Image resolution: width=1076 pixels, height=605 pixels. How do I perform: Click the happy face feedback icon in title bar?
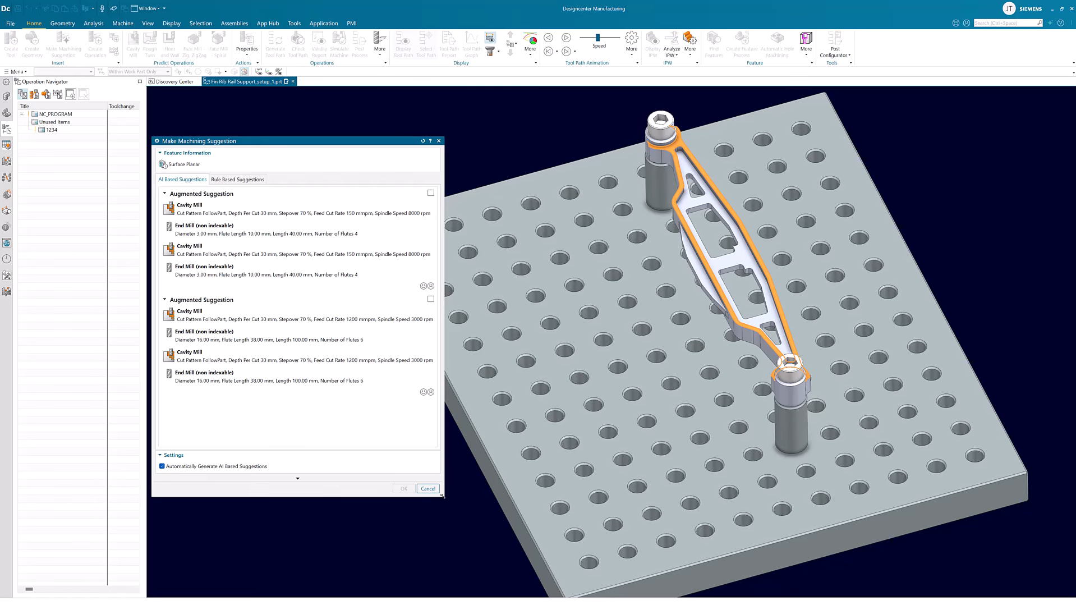(x=956, y=23)
